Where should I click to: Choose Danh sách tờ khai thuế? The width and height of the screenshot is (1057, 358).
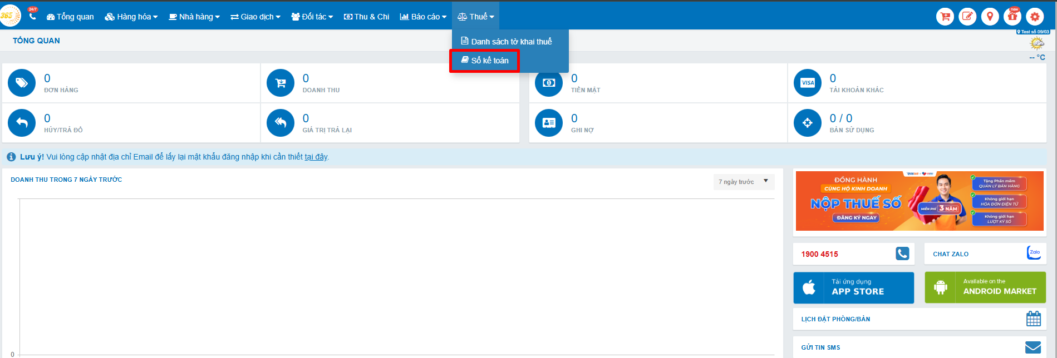pos(507,42)
